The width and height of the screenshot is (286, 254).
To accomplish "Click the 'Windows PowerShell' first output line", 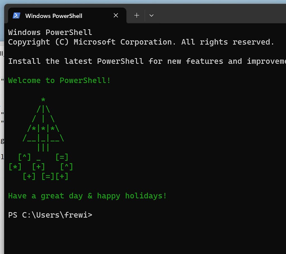I will point(50,32).
